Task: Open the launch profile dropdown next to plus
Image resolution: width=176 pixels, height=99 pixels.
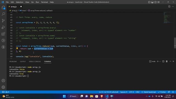Action: click(160, 61)
